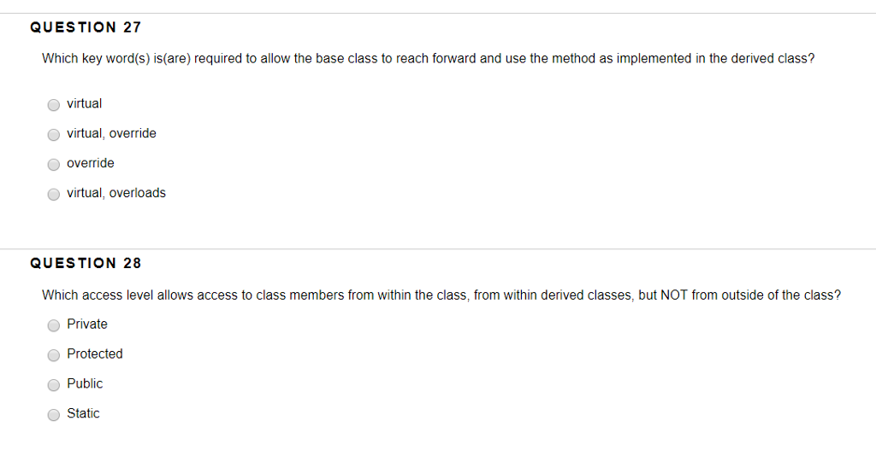Choose the 'virtual, override' radio button
Viewport: 876px width, 450px height.
tap(54, 134)
